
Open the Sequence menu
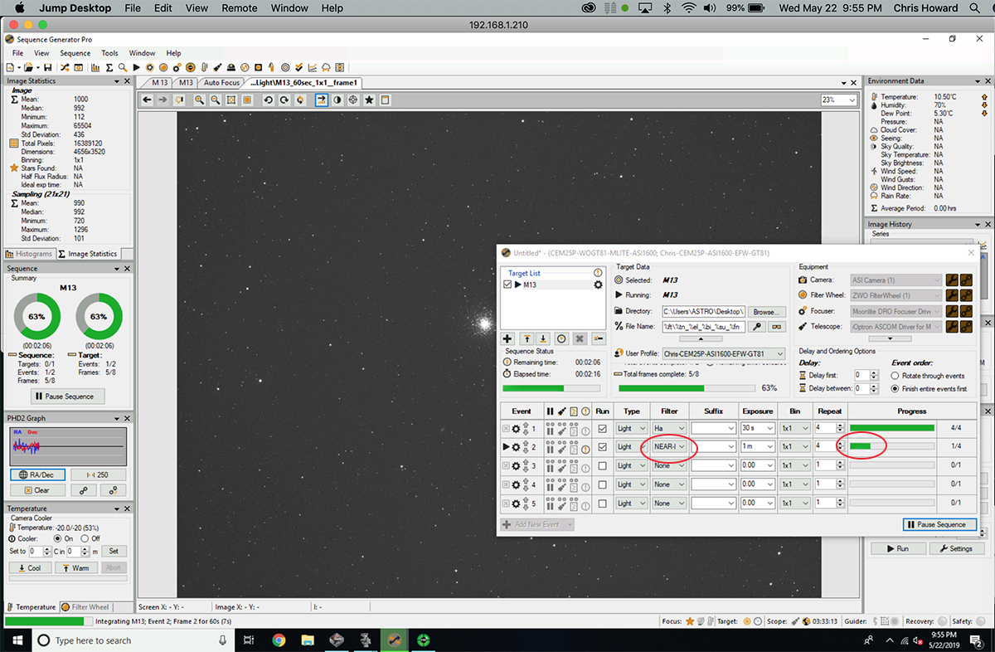point(75,53)
